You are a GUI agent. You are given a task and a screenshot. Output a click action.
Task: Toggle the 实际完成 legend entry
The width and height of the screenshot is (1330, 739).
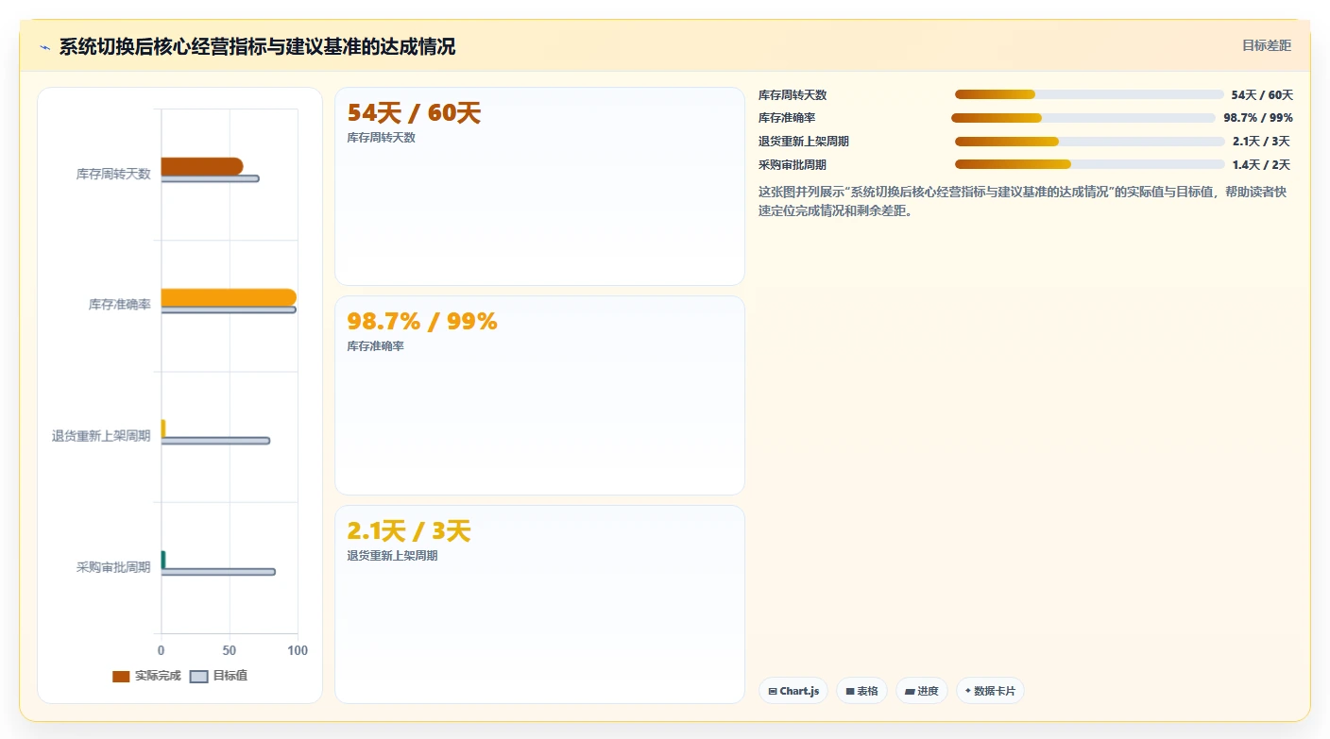[x=146, y=676]
